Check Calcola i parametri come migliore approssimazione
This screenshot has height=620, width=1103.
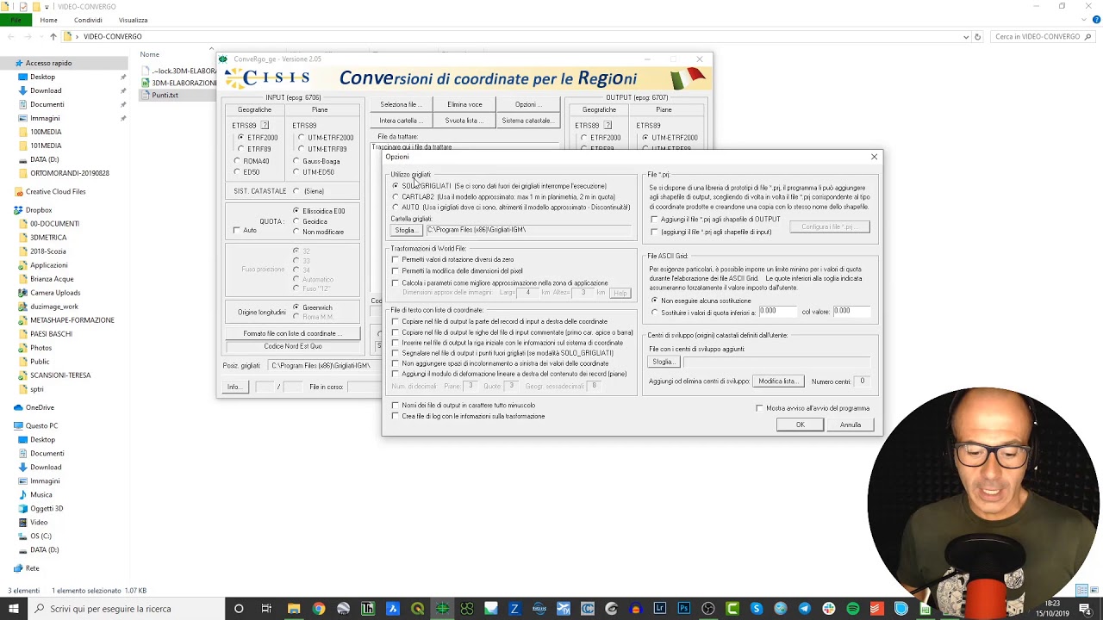tap(396, 282)
